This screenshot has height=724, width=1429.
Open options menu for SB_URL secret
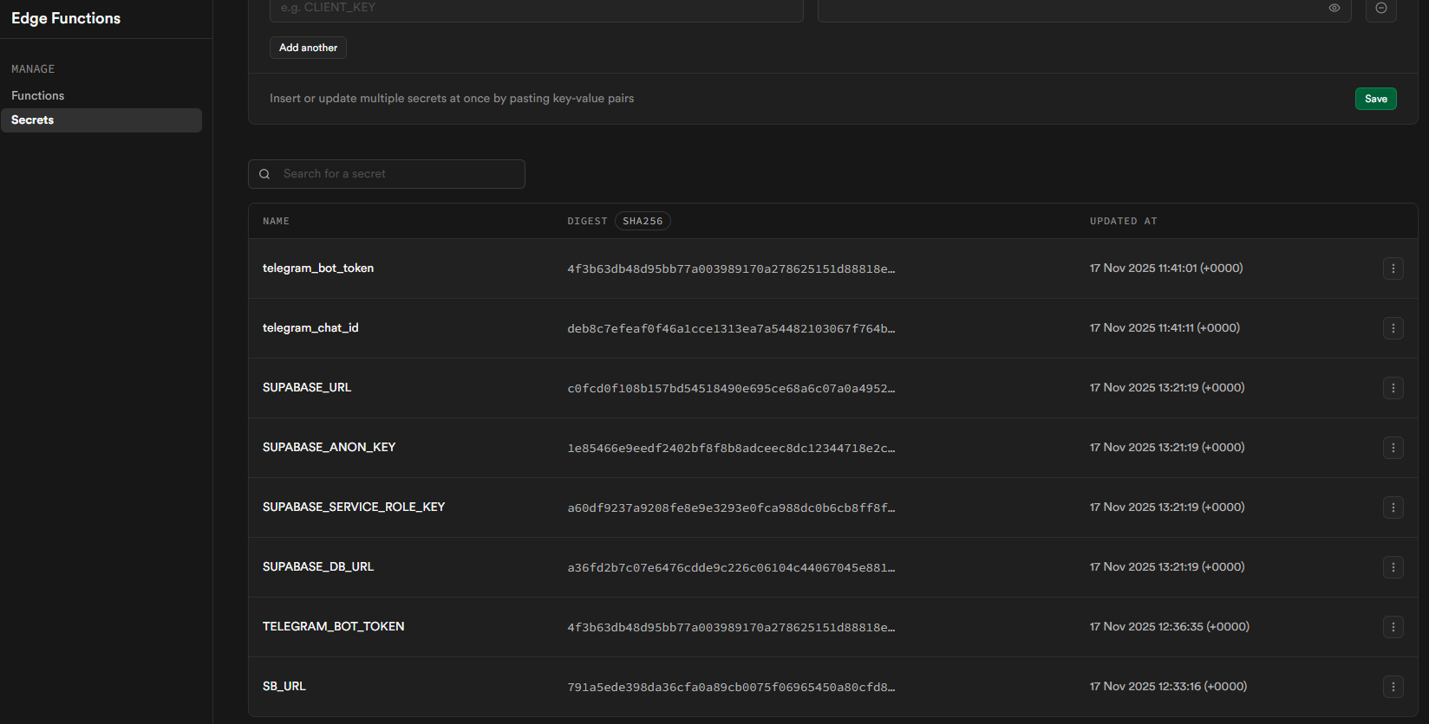pos(1393,687)
